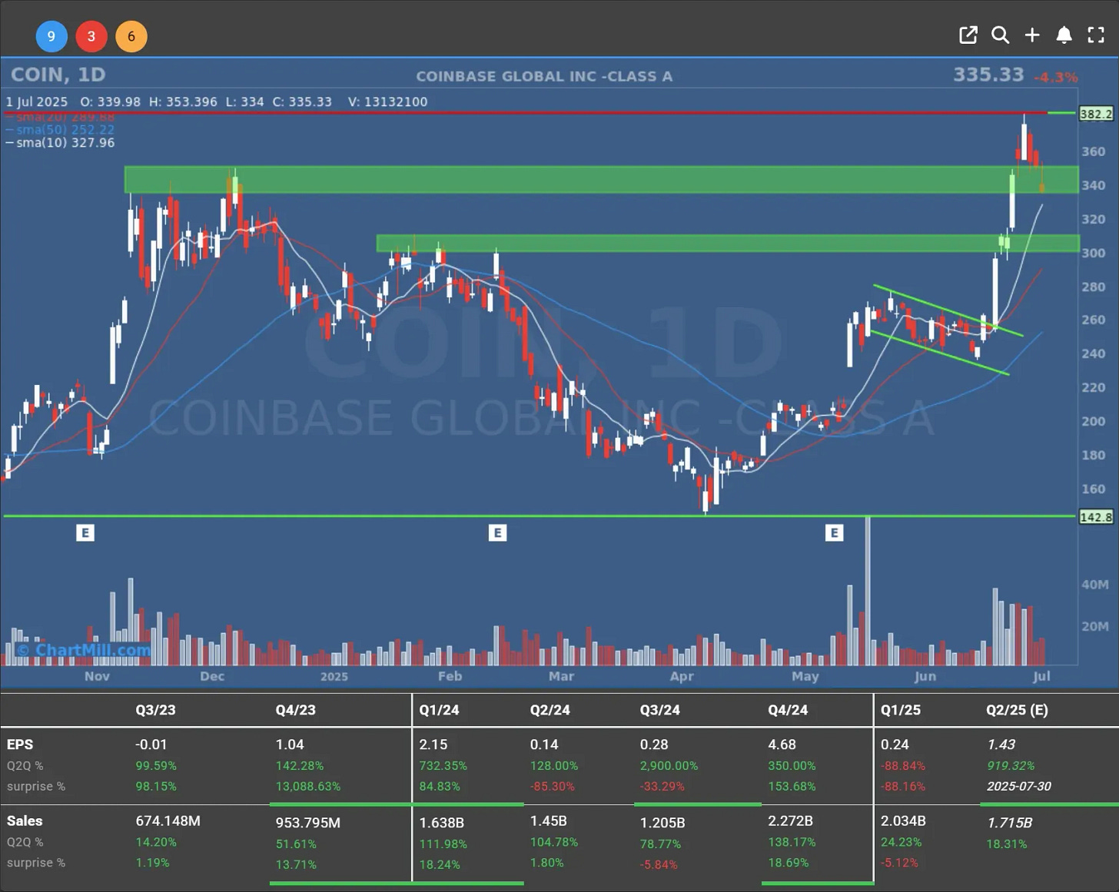The height and width of the screenshot is (892, 1119).
Task: Click the ChartMill.com watermark link
Action: tap(84, 650)
